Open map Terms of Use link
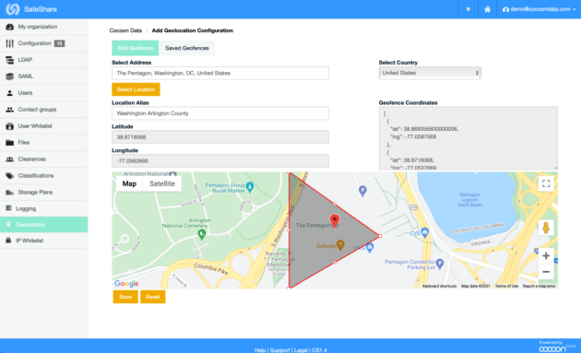The height and width of the screenshot is (353, 581). [x=506, y=286]
